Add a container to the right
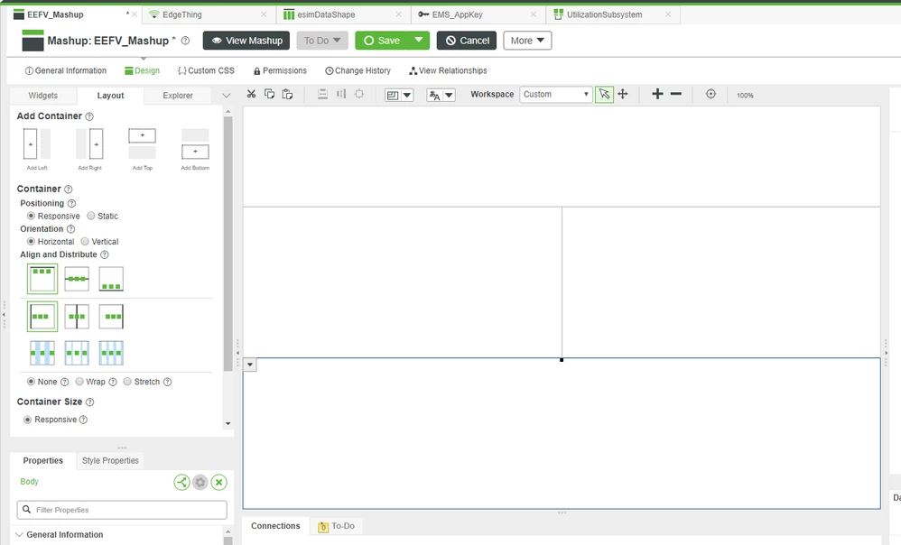 coord(89,149)
